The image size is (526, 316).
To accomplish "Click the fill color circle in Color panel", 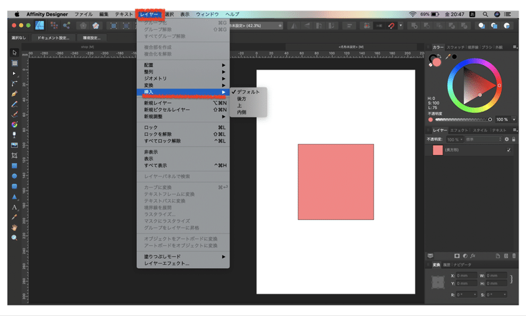I will point(437,62).
